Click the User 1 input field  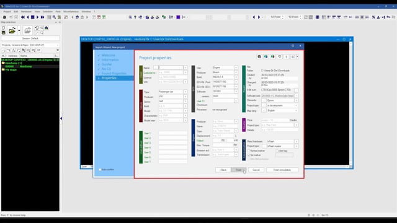pyautogui.click(x=172, y=133)
